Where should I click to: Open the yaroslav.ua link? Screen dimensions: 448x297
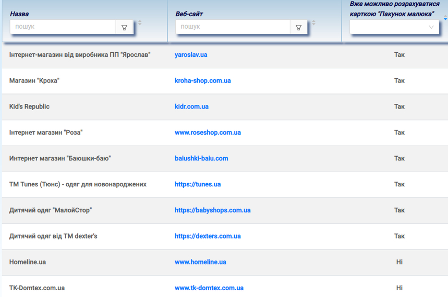[x=191, y=55]
